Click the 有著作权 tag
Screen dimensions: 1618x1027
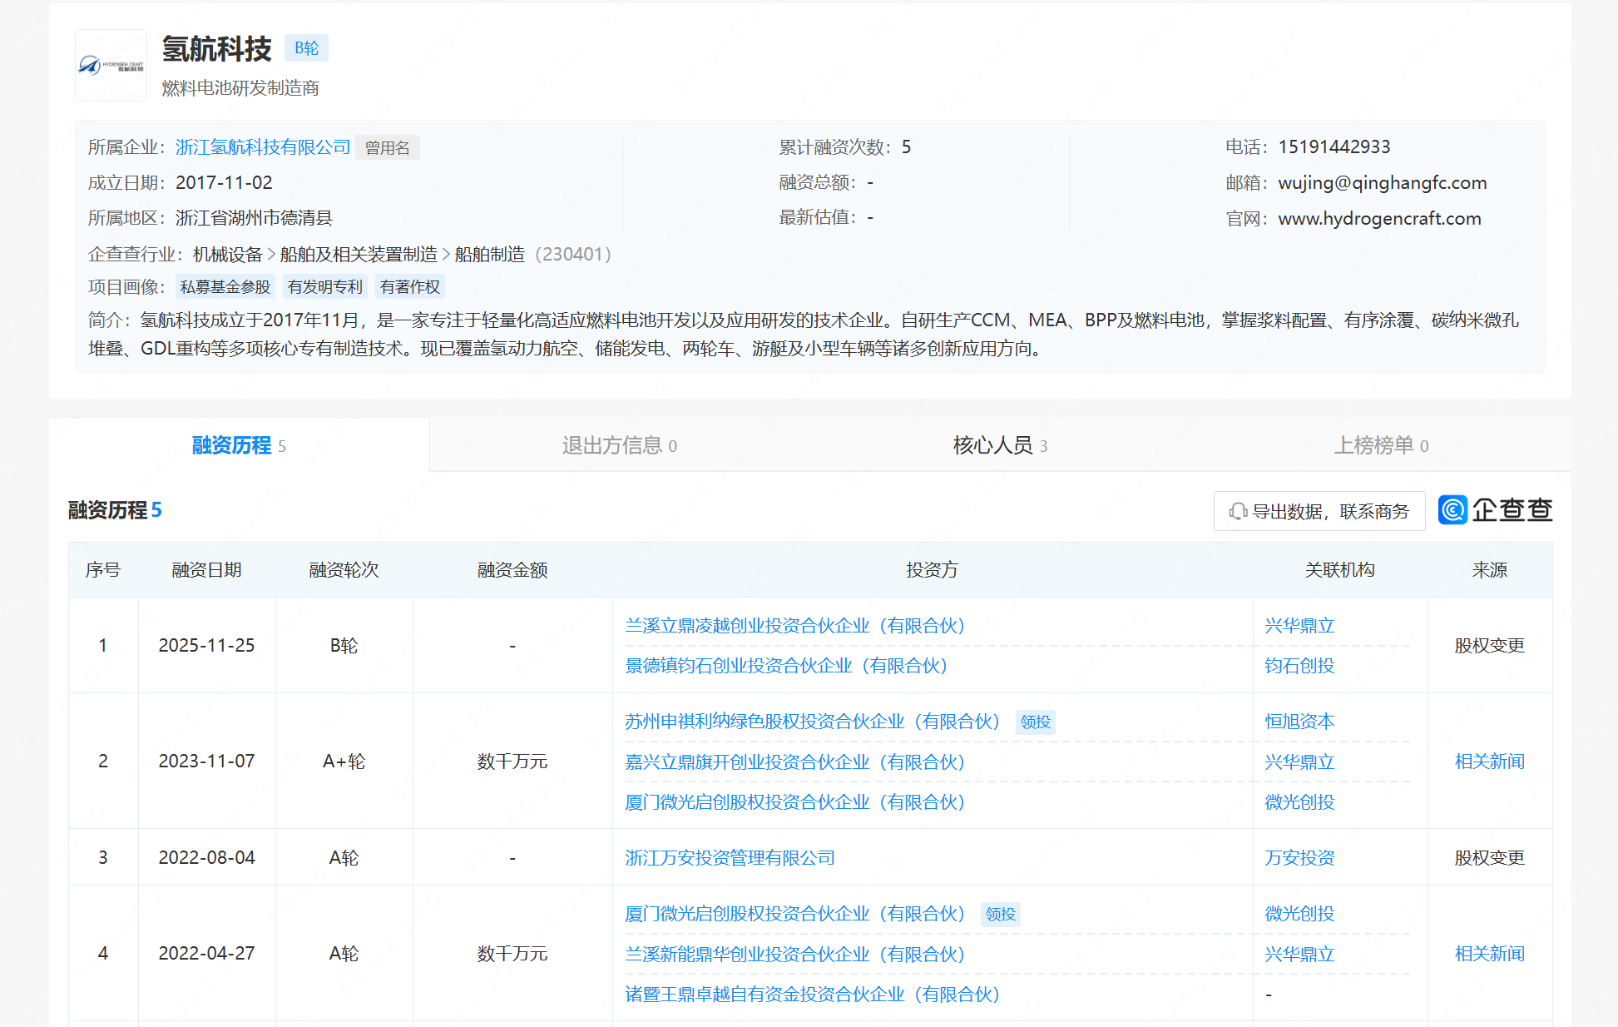click(x=410, y=285)
